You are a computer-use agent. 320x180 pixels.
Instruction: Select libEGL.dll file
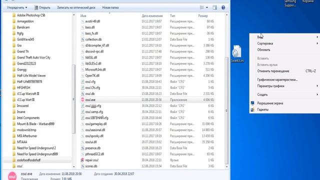tap(91, 57)
